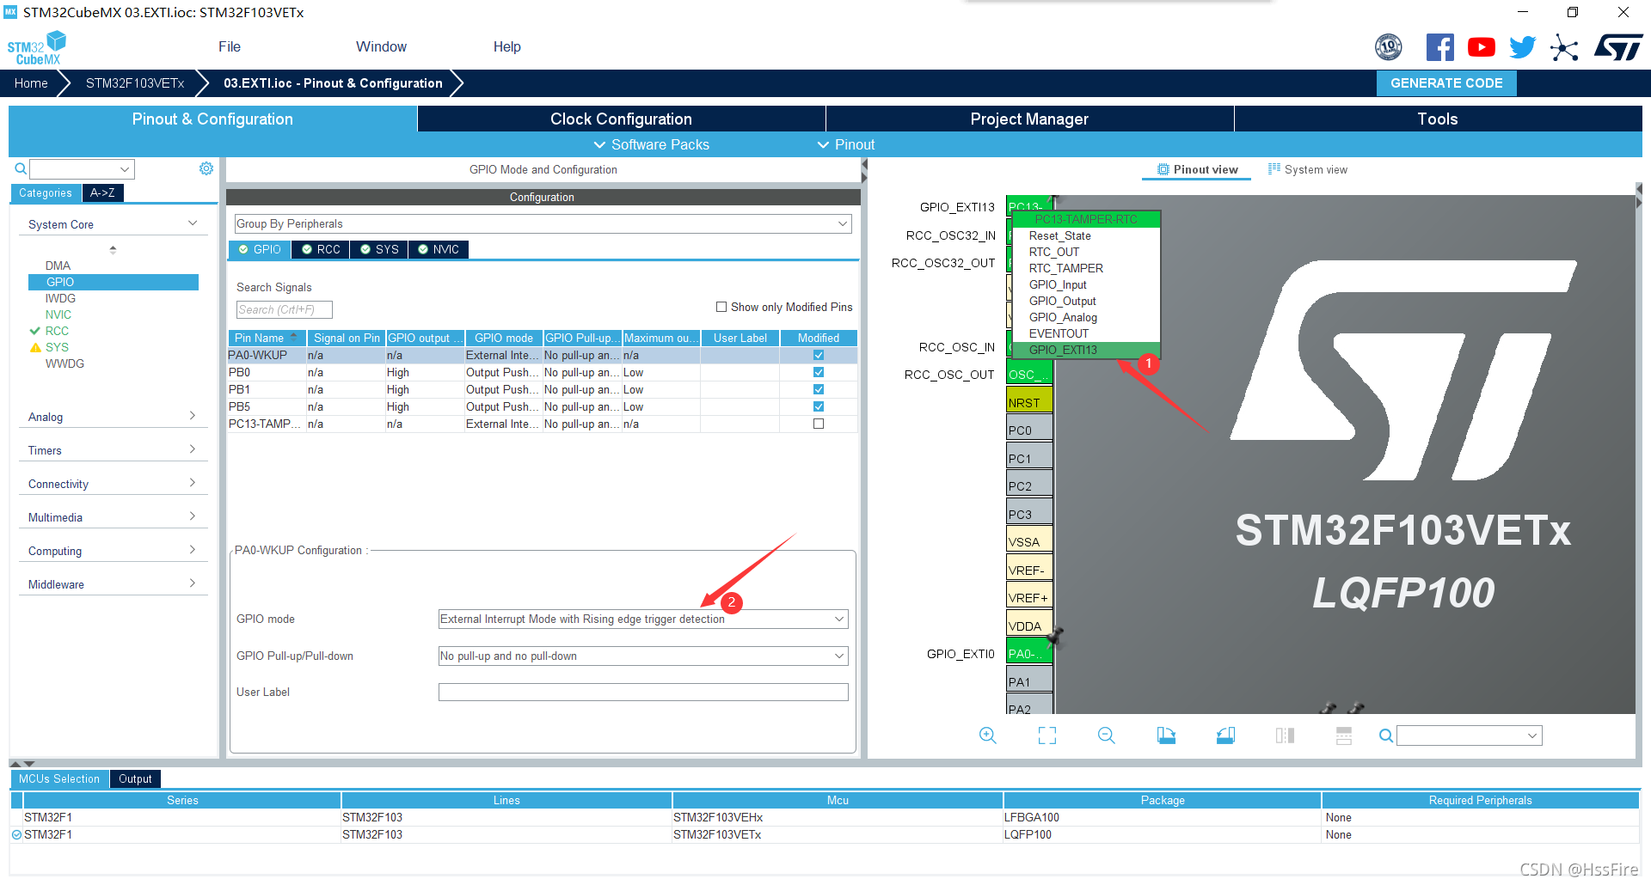This screenshot has width=1651, height=885.
Task: Click the PC3 pin on chip
Action: pyautogui.click(x=1029, y=514)
